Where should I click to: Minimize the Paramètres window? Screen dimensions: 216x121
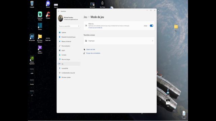click(147, 10)
